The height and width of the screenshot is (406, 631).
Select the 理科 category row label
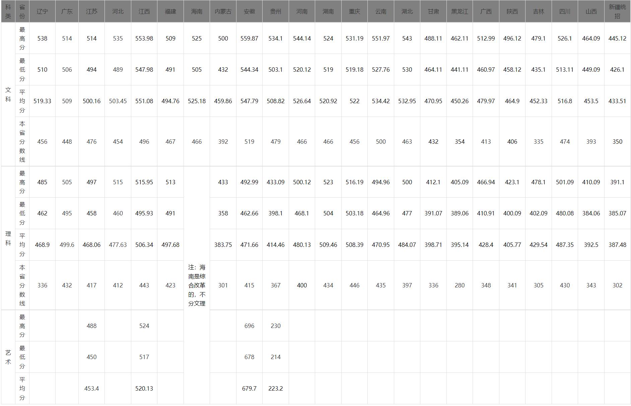coord(8,238)
